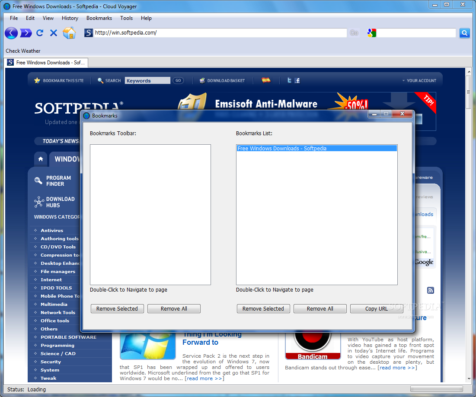Screen dimensions: 476x397
Task: Open the Office tools category
Action: click(55, 321)
